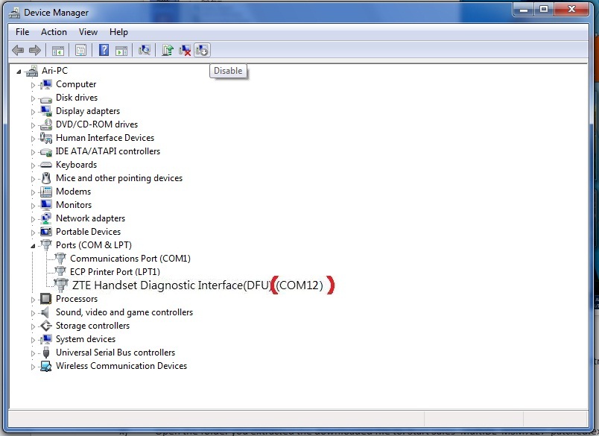This screenshot has height=436, width=599.
Task: Select the DVD/CD-ROM drives icon
Action: [x=46, y=124]
